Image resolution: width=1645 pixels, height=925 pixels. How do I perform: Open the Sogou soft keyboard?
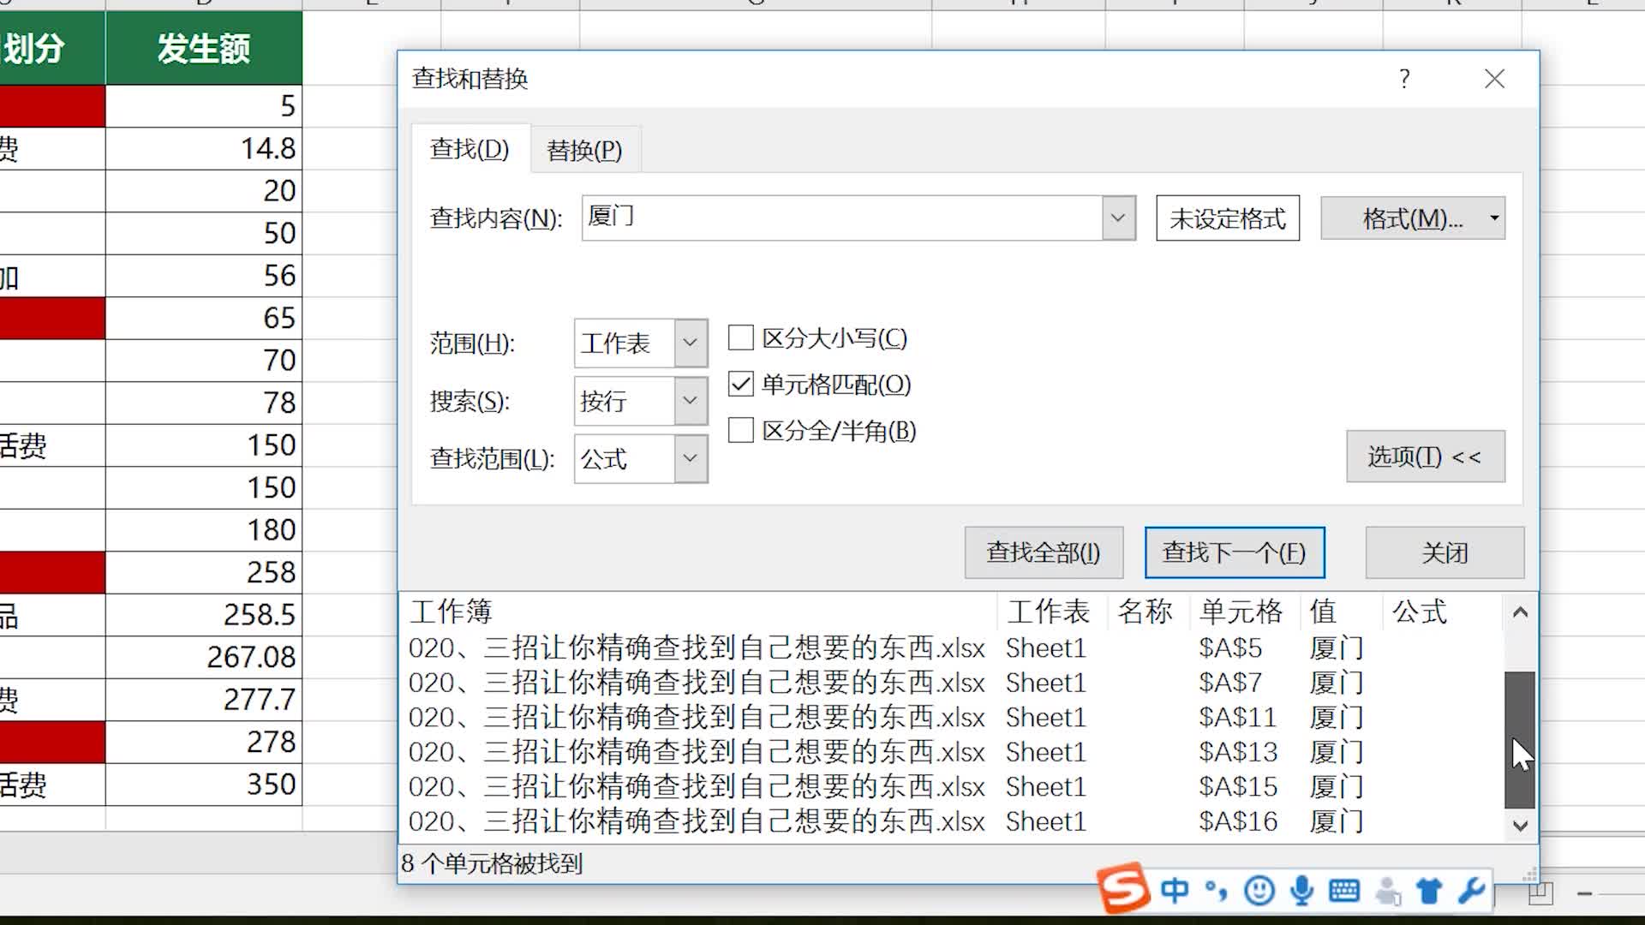point(1344,890)
